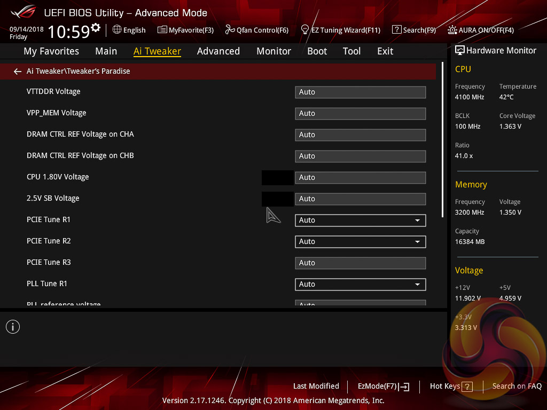
Task: Click the settings list scrollbar
Action: click(x=443, y=140)
